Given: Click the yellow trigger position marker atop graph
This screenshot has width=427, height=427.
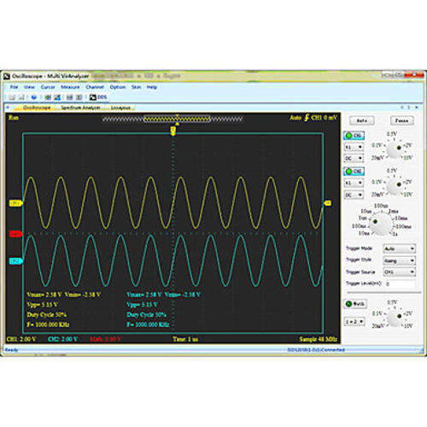Looking at the screenshot, I should [x=173, y=131].
